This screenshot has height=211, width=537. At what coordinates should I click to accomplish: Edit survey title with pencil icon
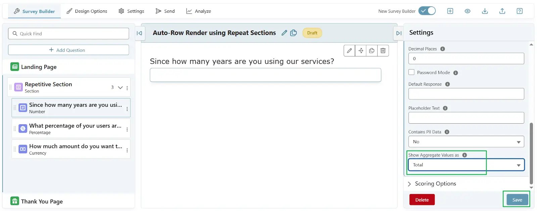pyautogui.click(x=284, y=33)
